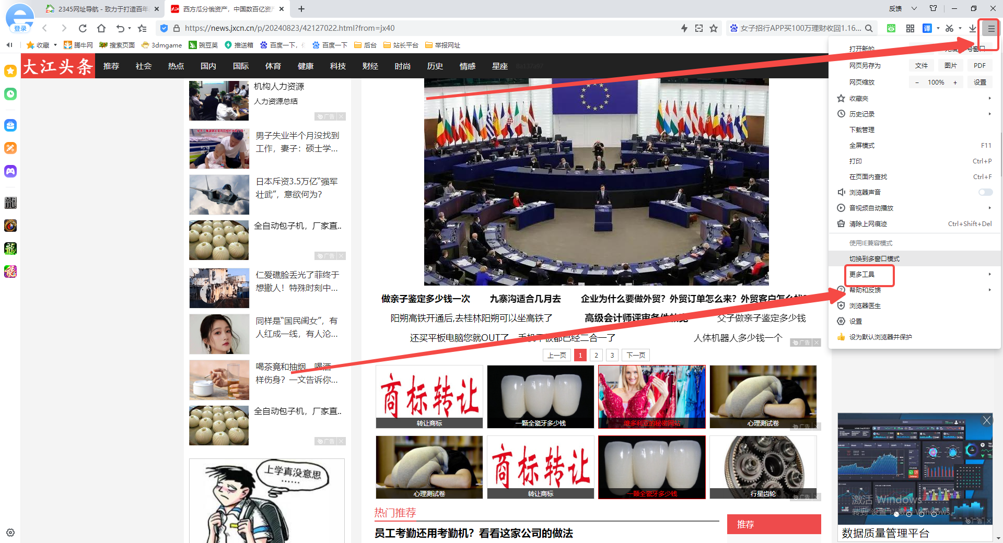Reload the page with refresh icon
The width and height of the screenshot is (1003, 543).
pyautogui.click(x=83, y=28)
